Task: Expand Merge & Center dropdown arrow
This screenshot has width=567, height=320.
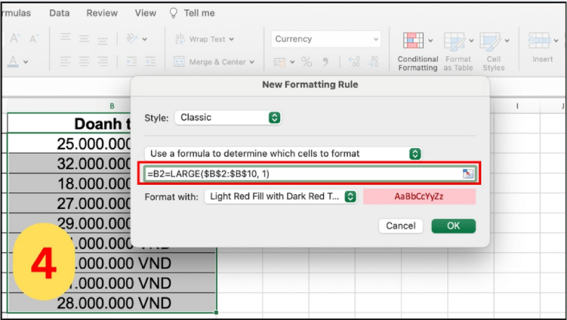Action: pyautogui.click(x=252, y=62)
